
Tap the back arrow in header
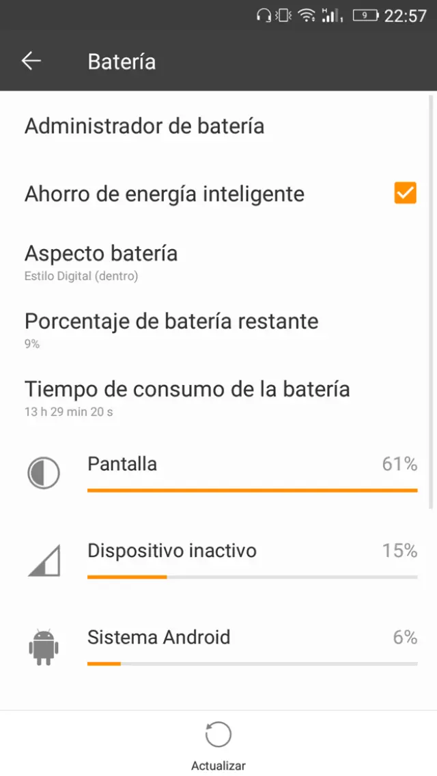pos(31,61)
